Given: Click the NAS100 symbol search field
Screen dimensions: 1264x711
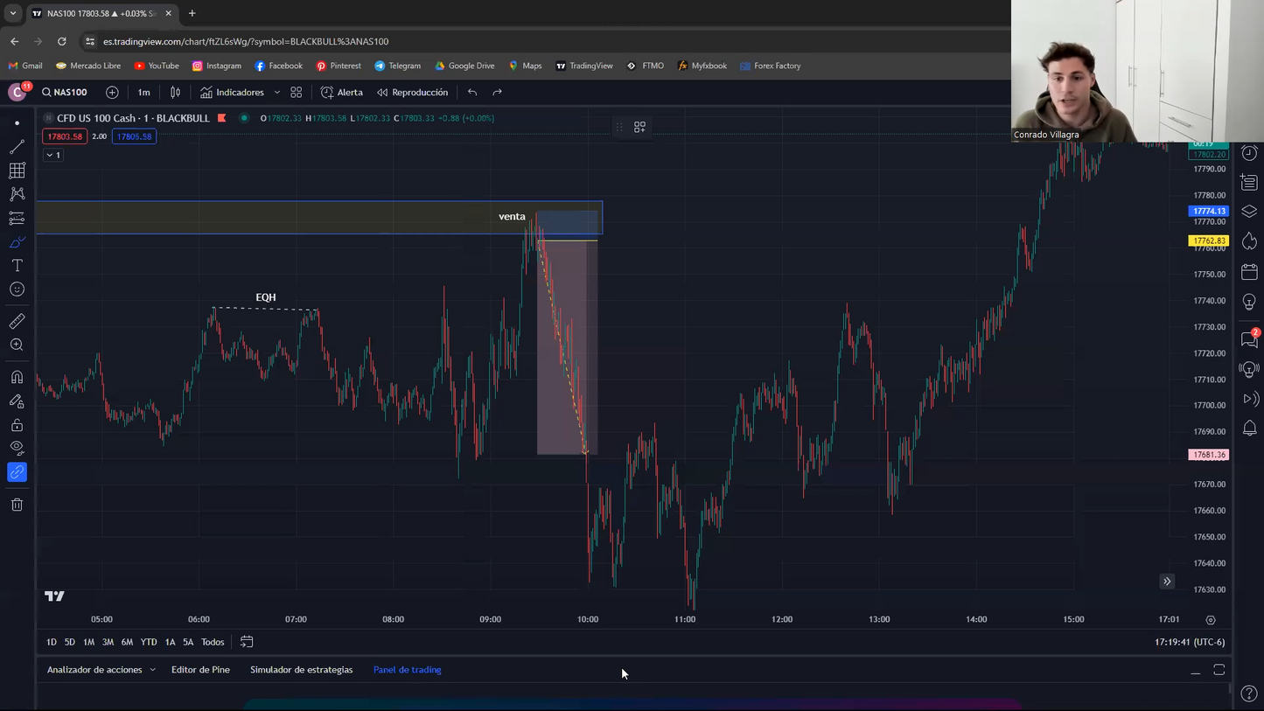Looking at the screenshot, I should point(65,93).
